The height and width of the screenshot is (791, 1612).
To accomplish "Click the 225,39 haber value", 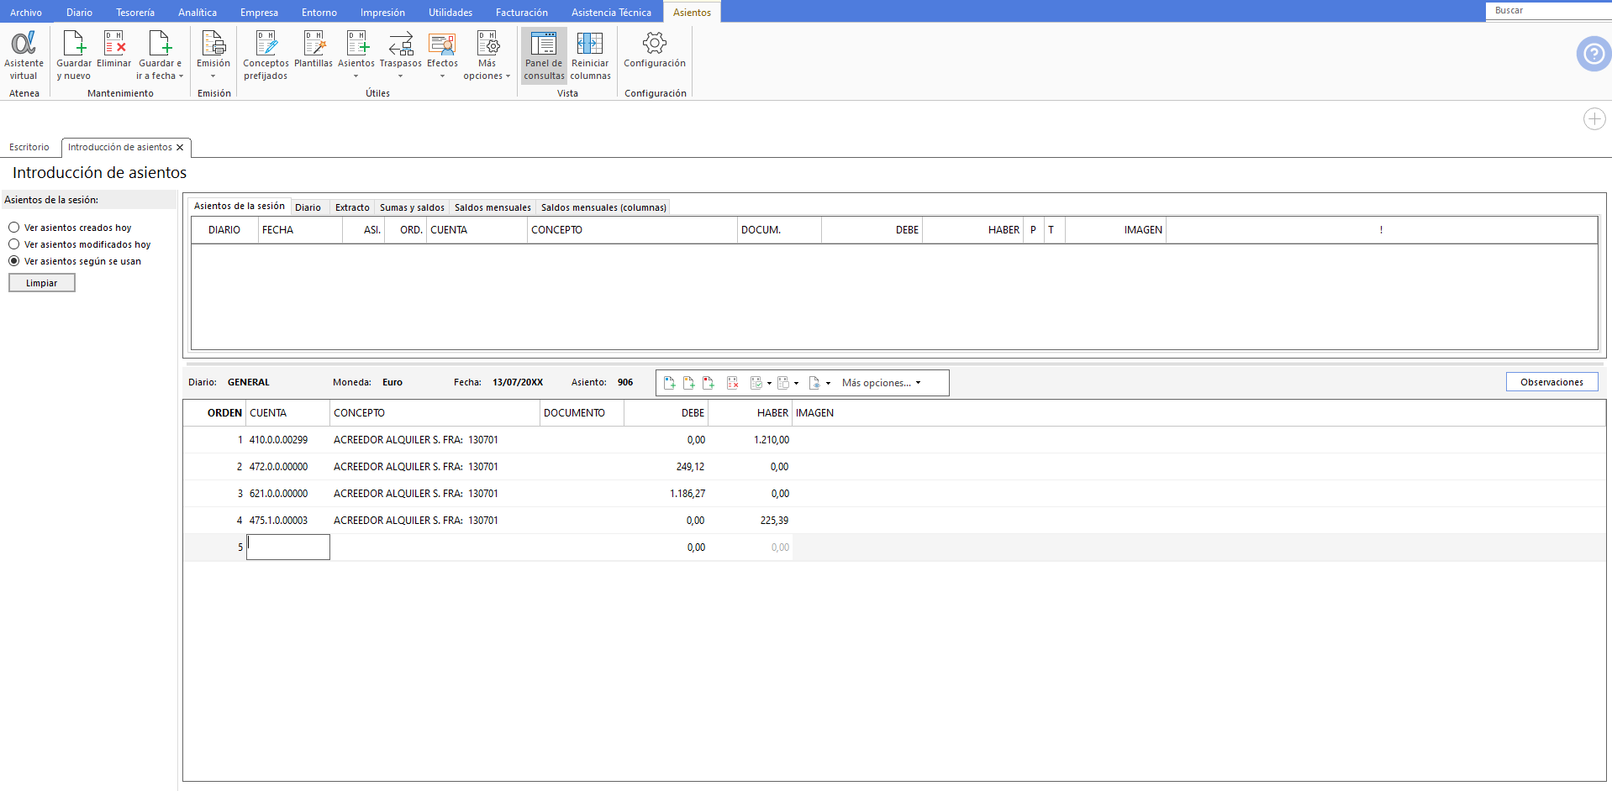I will [774, 521].
